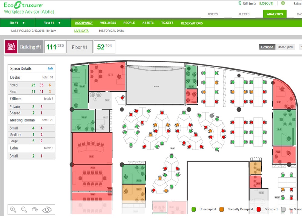Open the ALERTS section
Viewport: 302px width, 224px height.
pos(244,14)
